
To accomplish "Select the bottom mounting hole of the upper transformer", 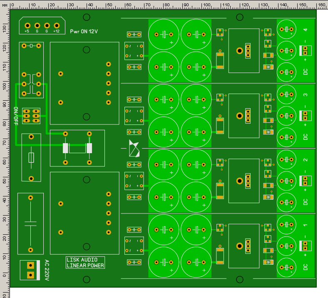I will click(87, 117).
